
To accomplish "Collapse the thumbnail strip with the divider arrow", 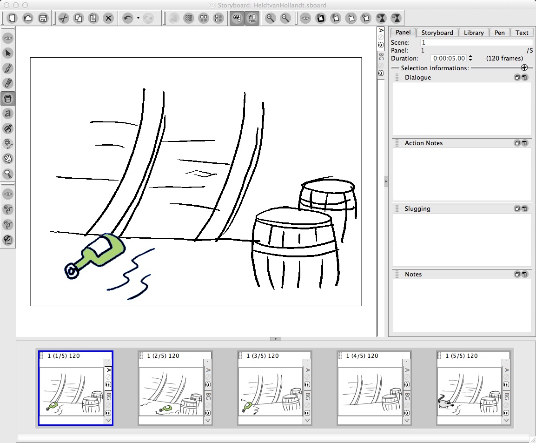I will tap(276, 339).
